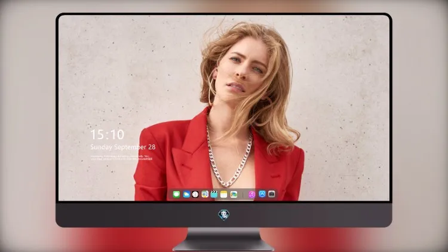448x252 pixels.
Task: Open the Clock app in the dock
Action: point(195,195)
